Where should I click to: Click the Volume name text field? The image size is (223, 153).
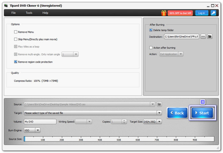pyautogui.click(x=40, y=122)
